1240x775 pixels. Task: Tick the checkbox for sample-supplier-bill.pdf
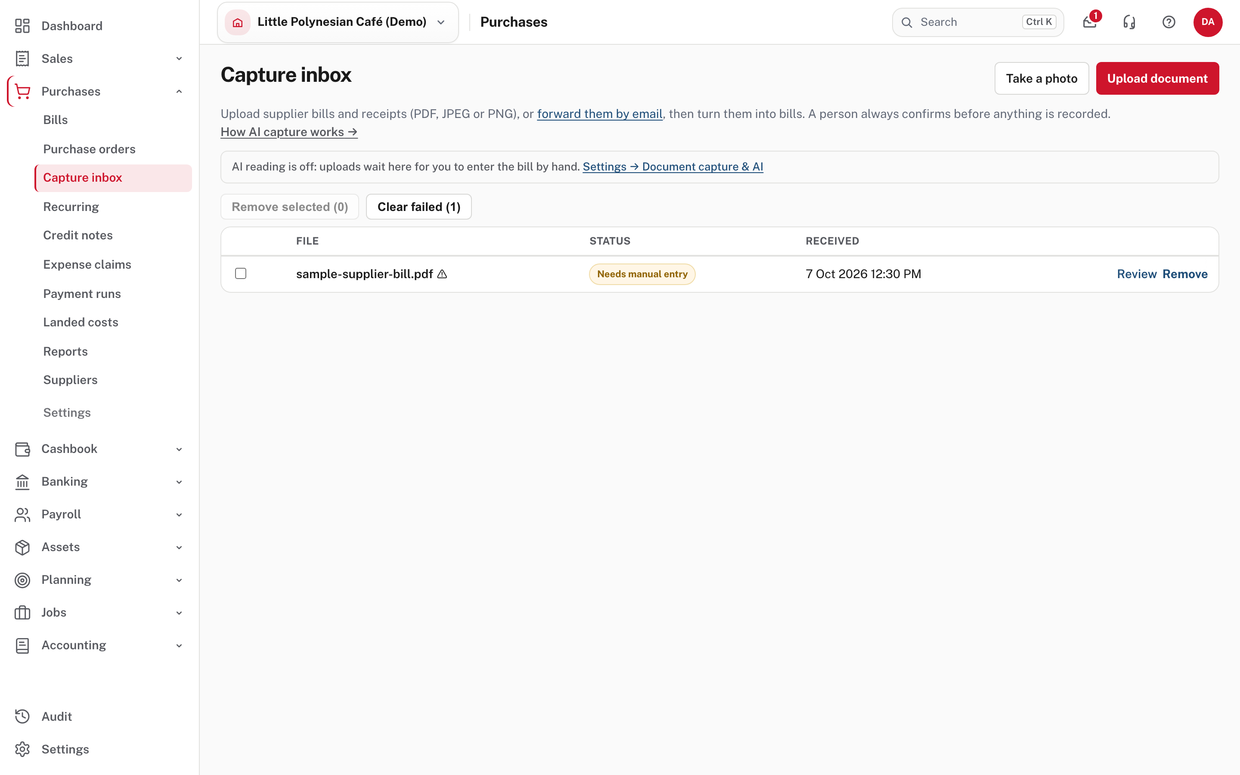click(240, 274)
